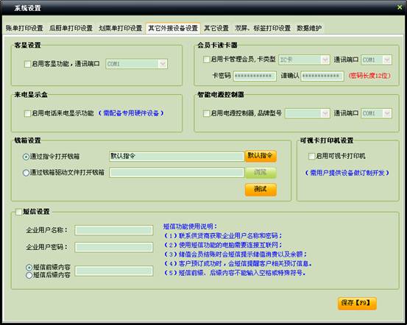Click the 请确认 password field
The image size is (407, 325).
pos(322,76)
